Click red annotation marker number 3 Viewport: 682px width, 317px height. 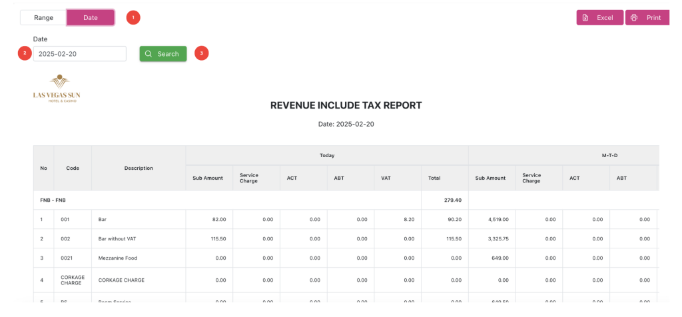(x=201, y=53)
